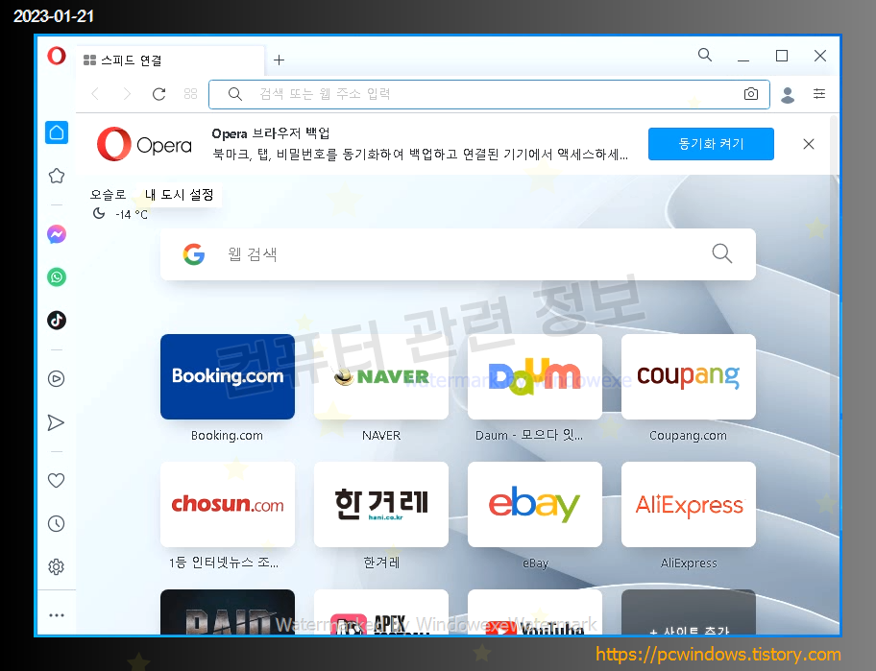The image size is (876, 671).
Task: Open the tab search magnifier in title bar
Action: 705,55
